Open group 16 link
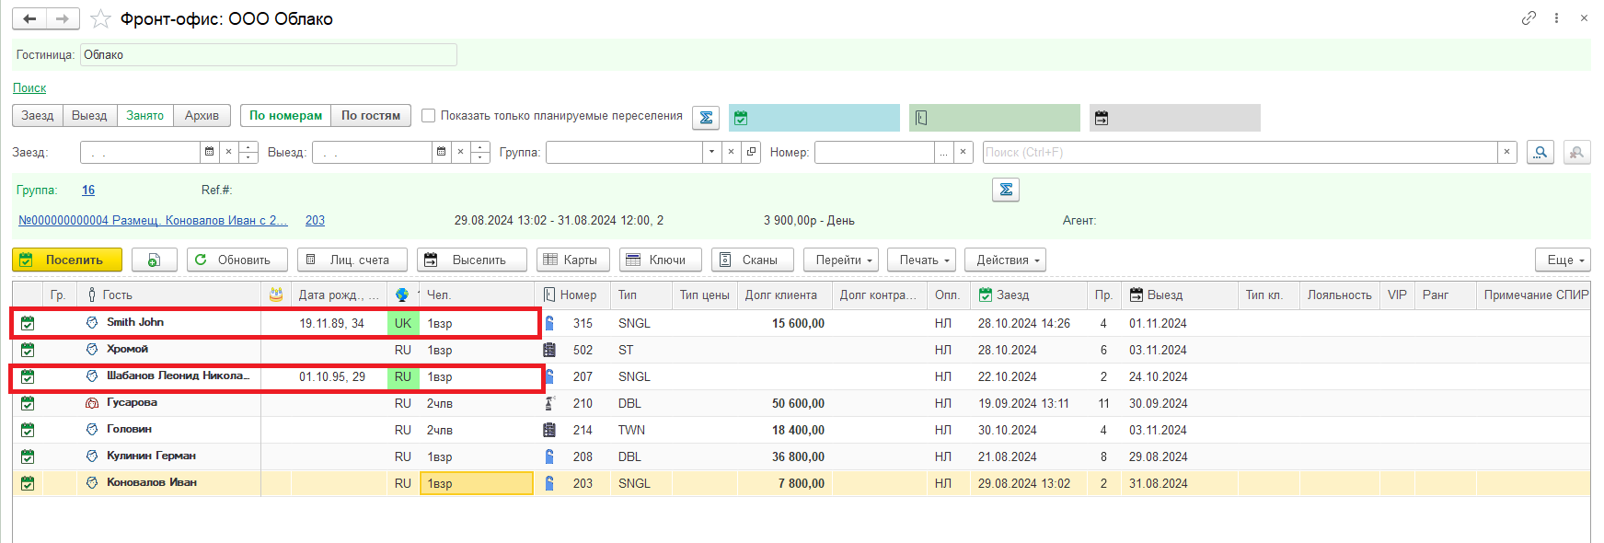The width and height of the screenshot is (1604, 543). tap(88, 190)
